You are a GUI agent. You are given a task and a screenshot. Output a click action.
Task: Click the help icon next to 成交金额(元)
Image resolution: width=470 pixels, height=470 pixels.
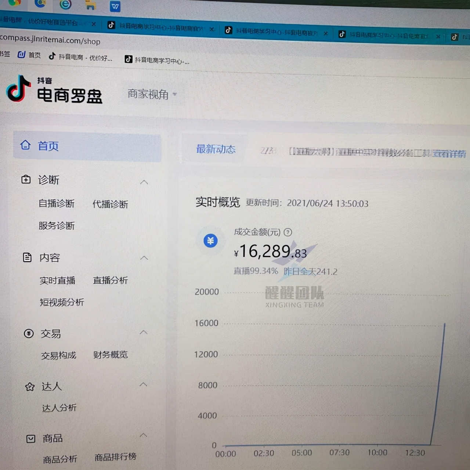tap(288, 232)
